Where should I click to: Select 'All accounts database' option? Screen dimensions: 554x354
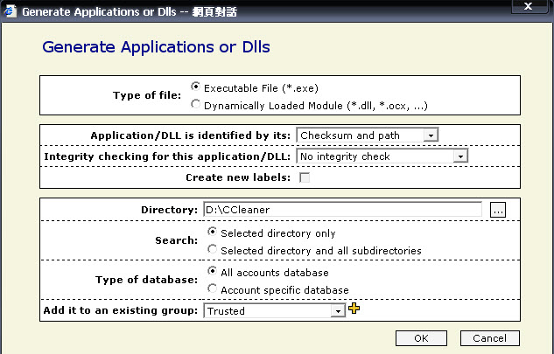tap(212, 271)
